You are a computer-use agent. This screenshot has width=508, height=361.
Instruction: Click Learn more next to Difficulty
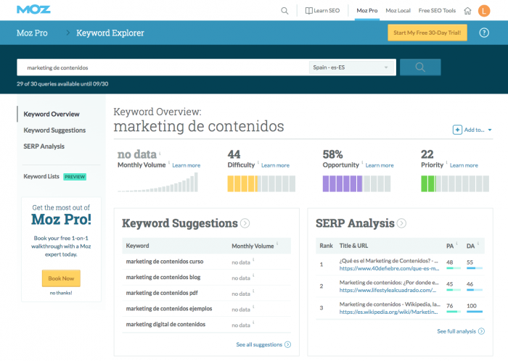275,165
